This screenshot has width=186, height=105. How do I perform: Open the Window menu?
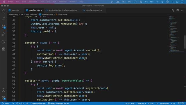[x=73, y=2]
